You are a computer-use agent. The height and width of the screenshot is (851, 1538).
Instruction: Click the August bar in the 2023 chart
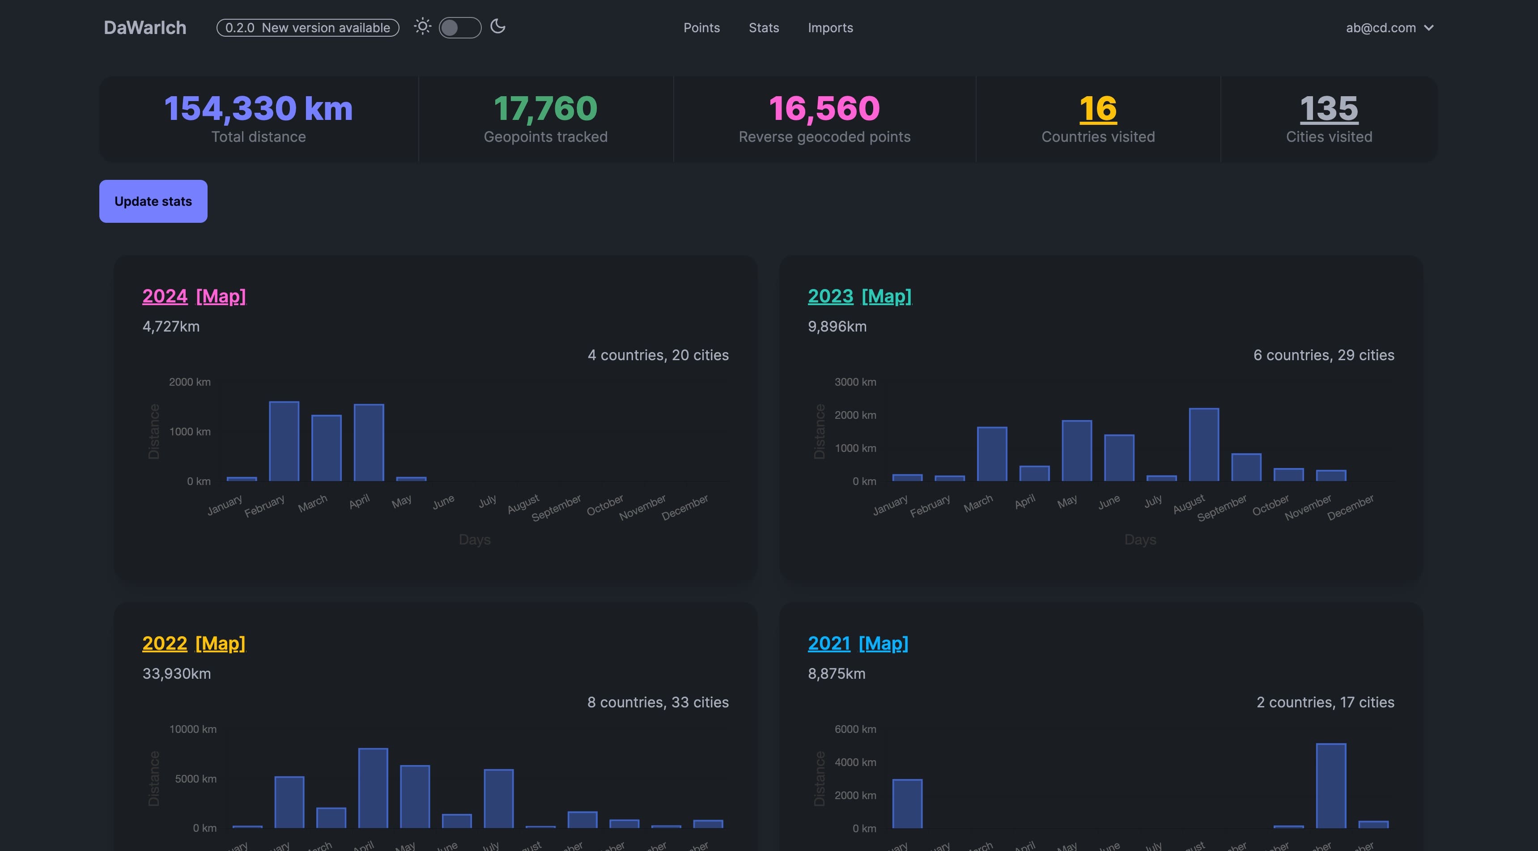coord(1204,445)
